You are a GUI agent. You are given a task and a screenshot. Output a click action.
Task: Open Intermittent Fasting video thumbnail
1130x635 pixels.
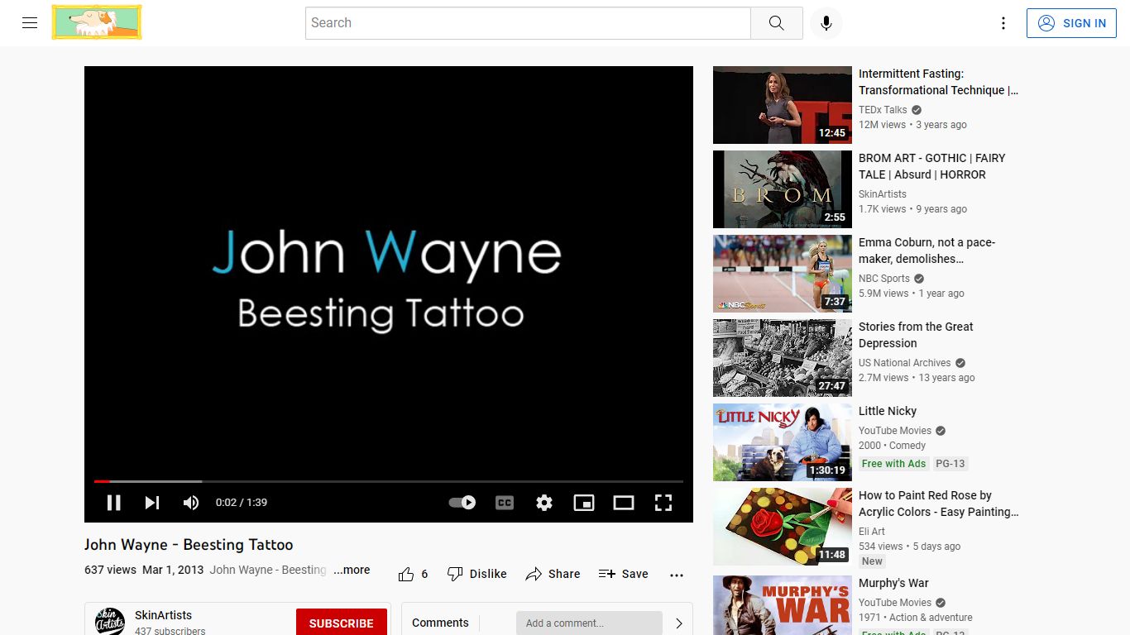783,105
